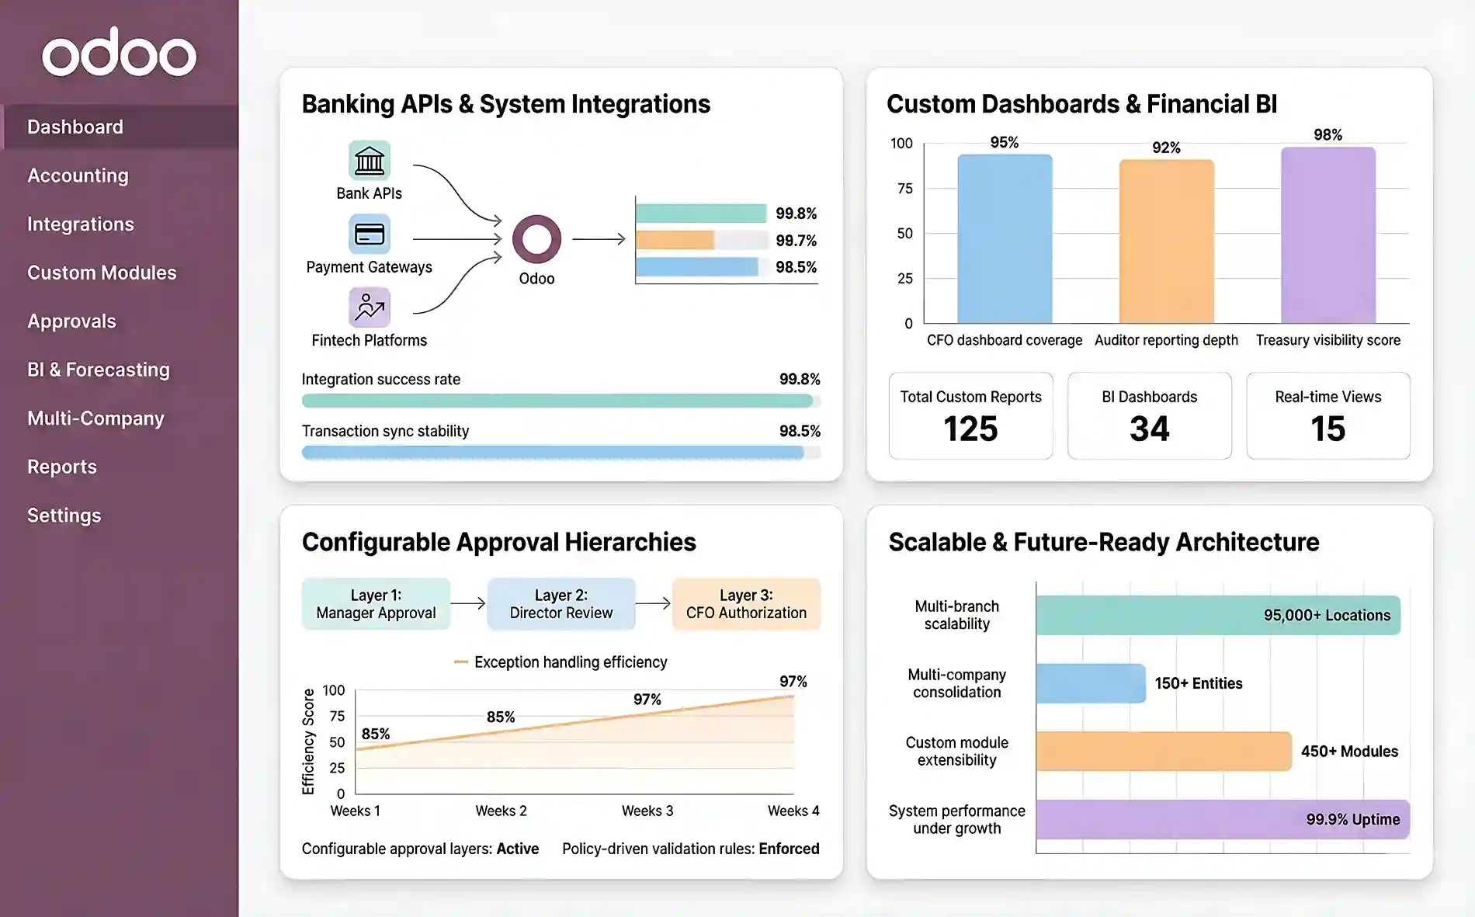Viewport: 1475px width, 917px height.
Task: Select the Payment Gateways card icon
Action: tap(369, 234)
